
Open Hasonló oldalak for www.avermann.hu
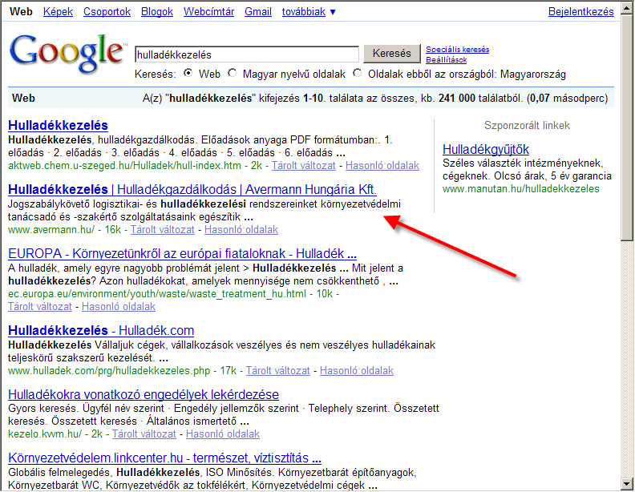(241, 230)
